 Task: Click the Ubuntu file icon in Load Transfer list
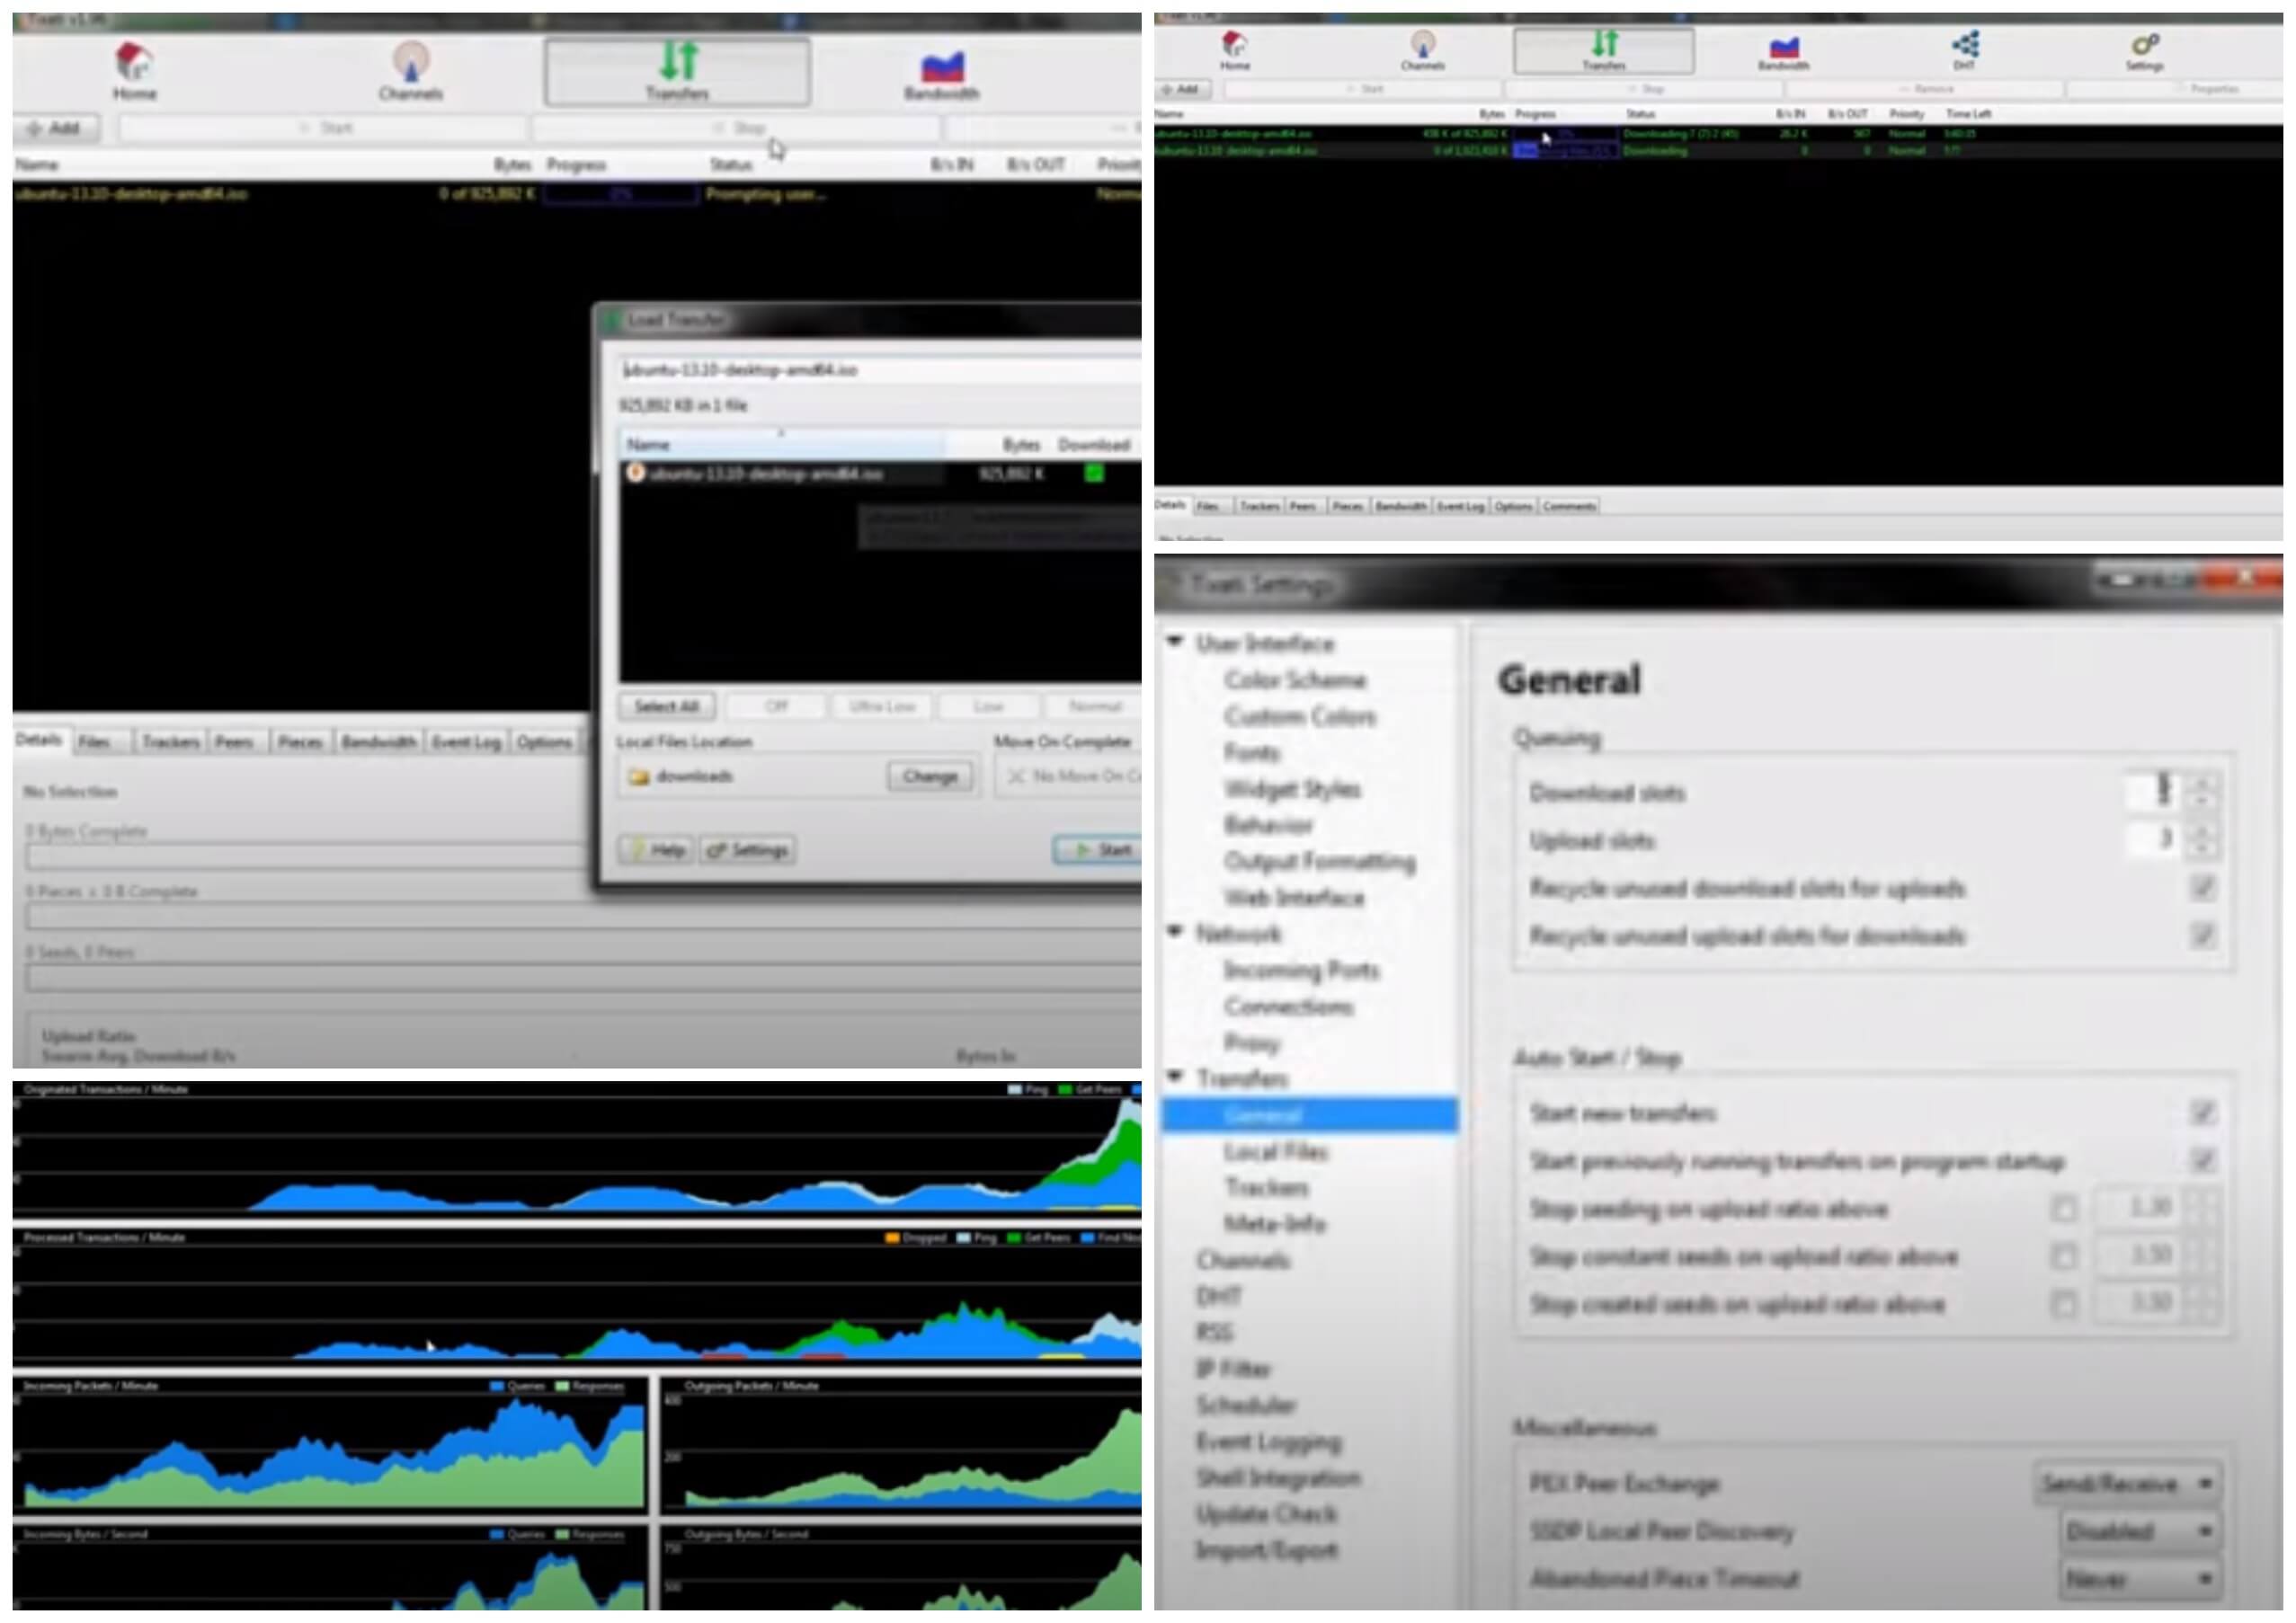pos(635,473)
